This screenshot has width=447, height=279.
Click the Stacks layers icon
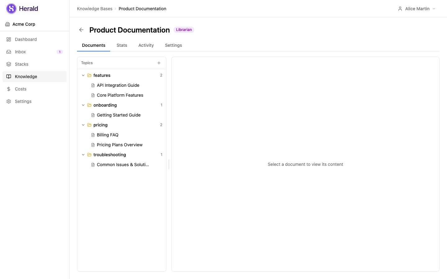[9, 64]
